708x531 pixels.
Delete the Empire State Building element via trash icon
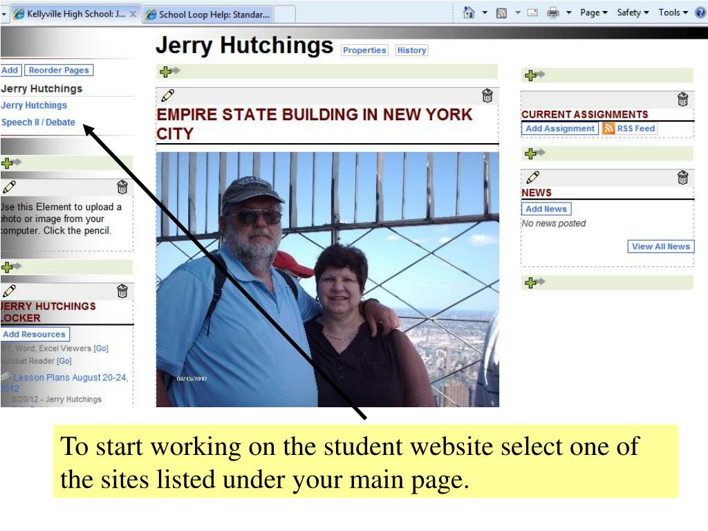tap(487, 95)
